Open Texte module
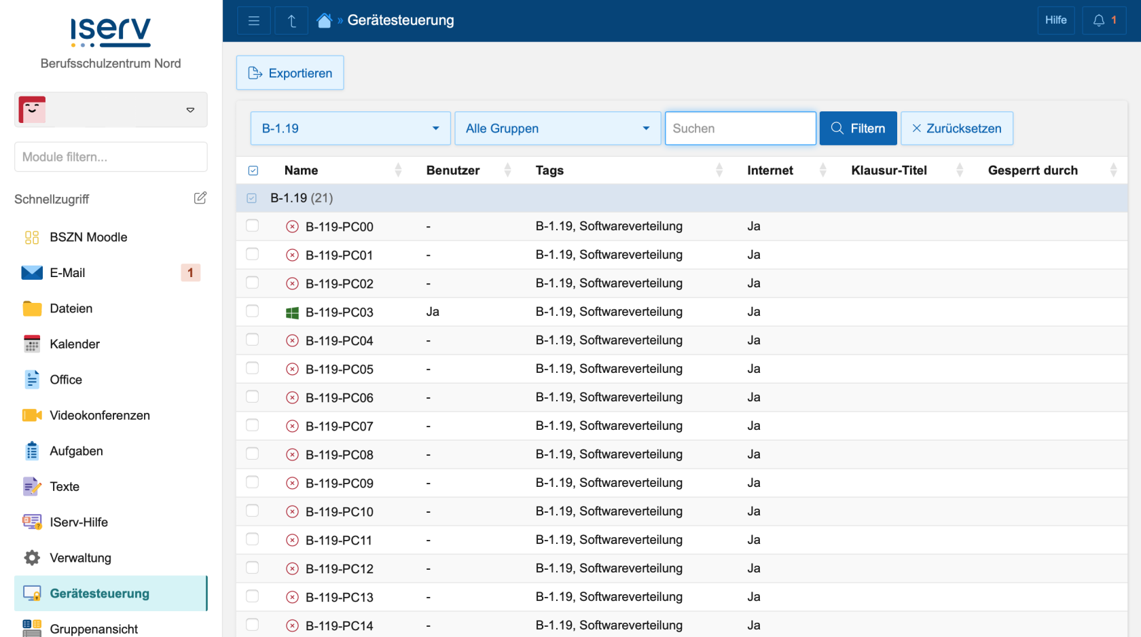The image size is (1141, 637). [x=111, y=487]
